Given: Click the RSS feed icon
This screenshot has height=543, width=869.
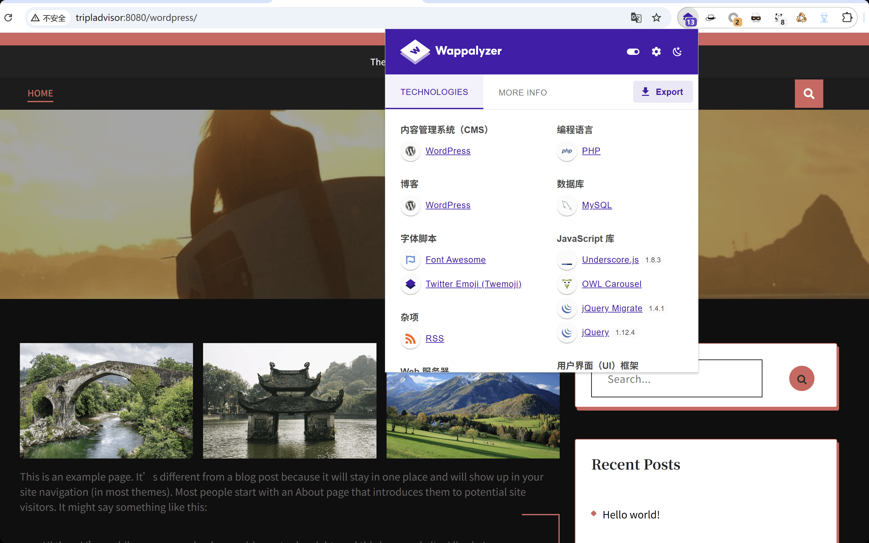Looking at the screenshot, I should pyautogui.click(x=410, y=338).
